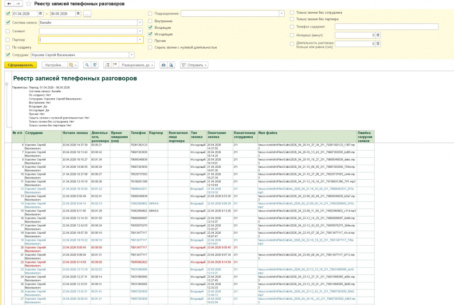This screenshot has height=305, width=454.
Task: Check Скрыть звонки с нулевой длительностью
Action: point(150,47)
